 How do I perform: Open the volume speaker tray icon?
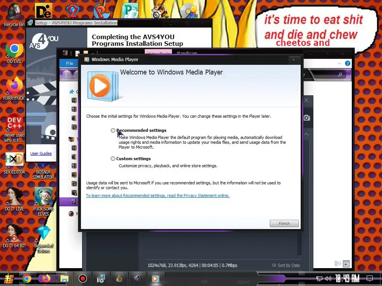pos(328,279)
